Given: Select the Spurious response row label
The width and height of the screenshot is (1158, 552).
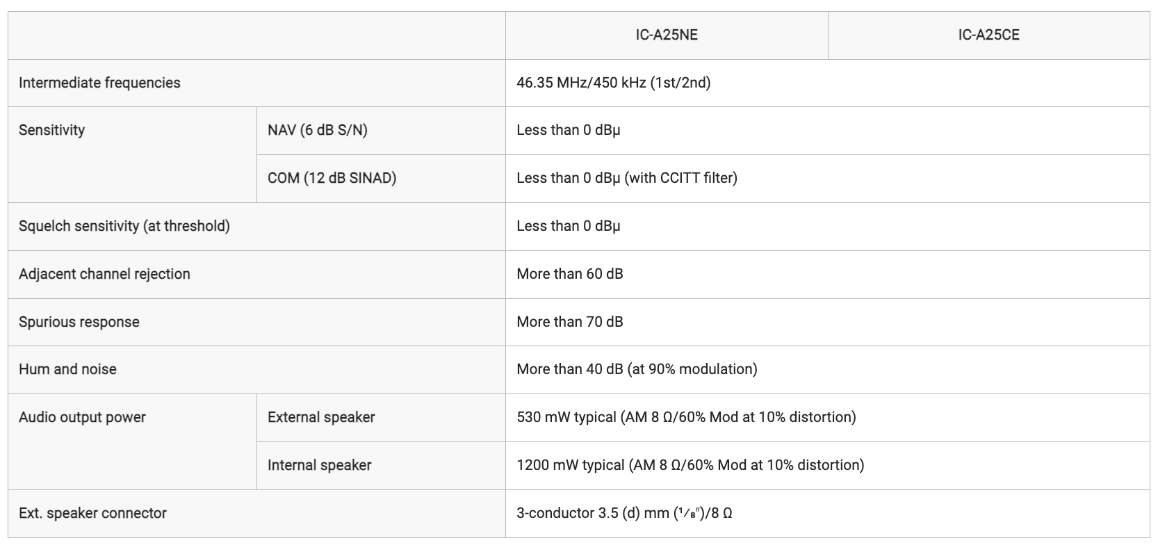Looking at the screenshot, I should [x=79, y=322].
